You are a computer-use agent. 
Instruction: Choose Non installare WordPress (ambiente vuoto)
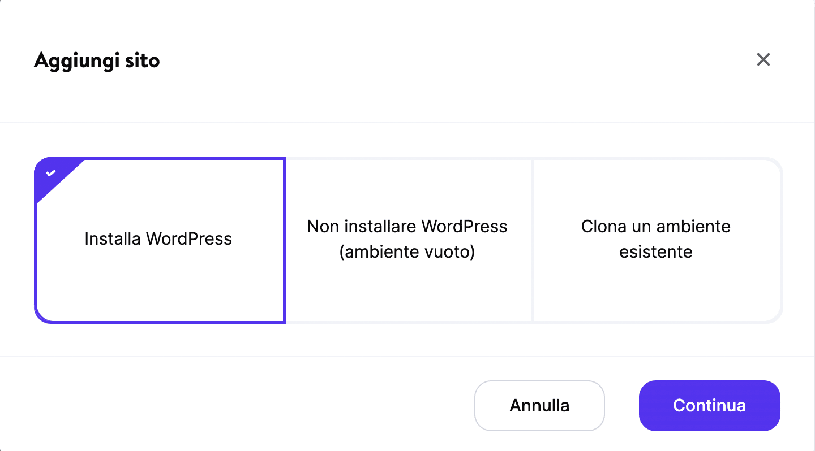click(407, 239)
